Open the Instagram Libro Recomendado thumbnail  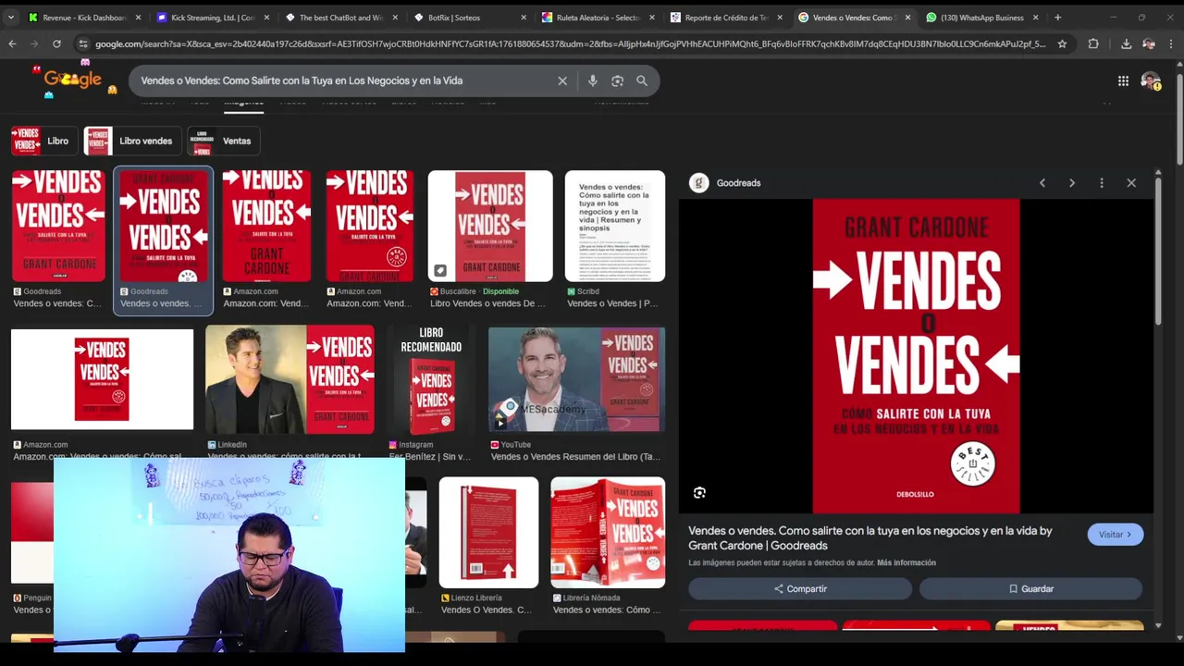[430, 379]
